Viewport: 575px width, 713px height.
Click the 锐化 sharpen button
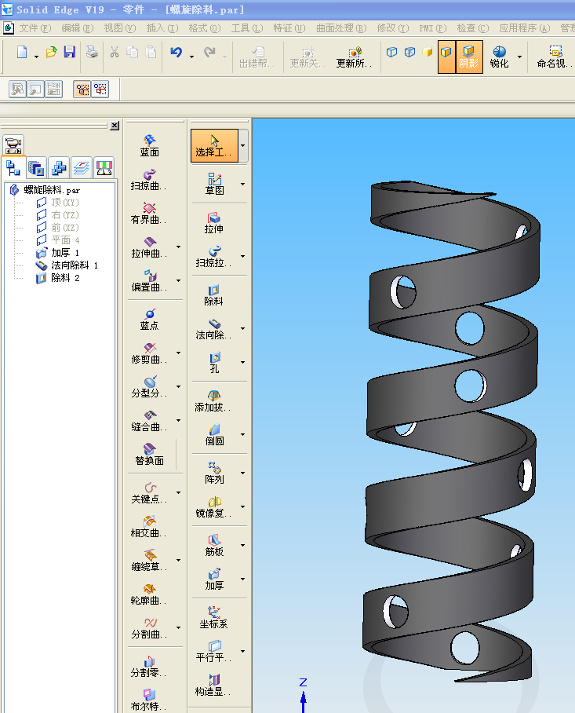click(499, 57)
